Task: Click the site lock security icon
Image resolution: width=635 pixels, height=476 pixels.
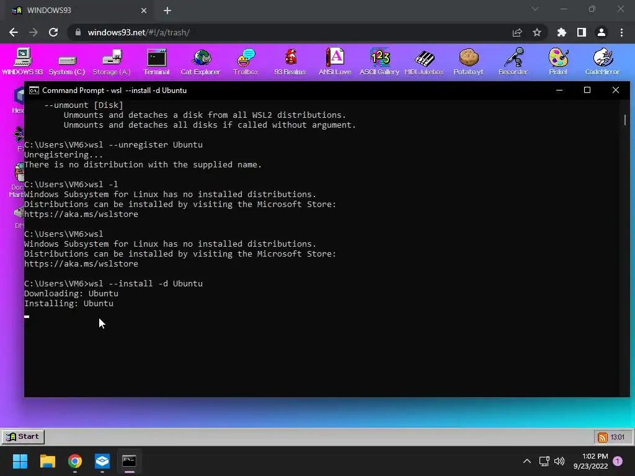Action: click(x=78, y=32)
